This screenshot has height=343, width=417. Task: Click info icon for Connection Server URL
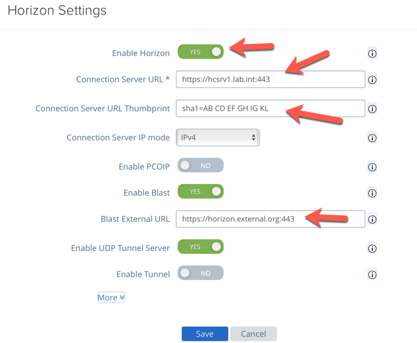[x=373, y=80]
